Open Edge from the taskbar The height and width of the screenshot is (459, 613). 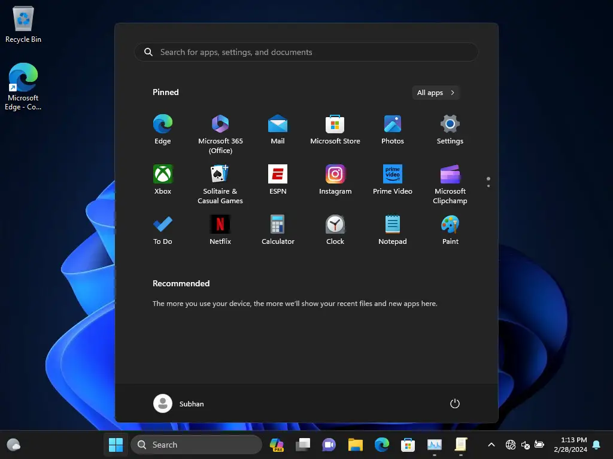point(381,445)
